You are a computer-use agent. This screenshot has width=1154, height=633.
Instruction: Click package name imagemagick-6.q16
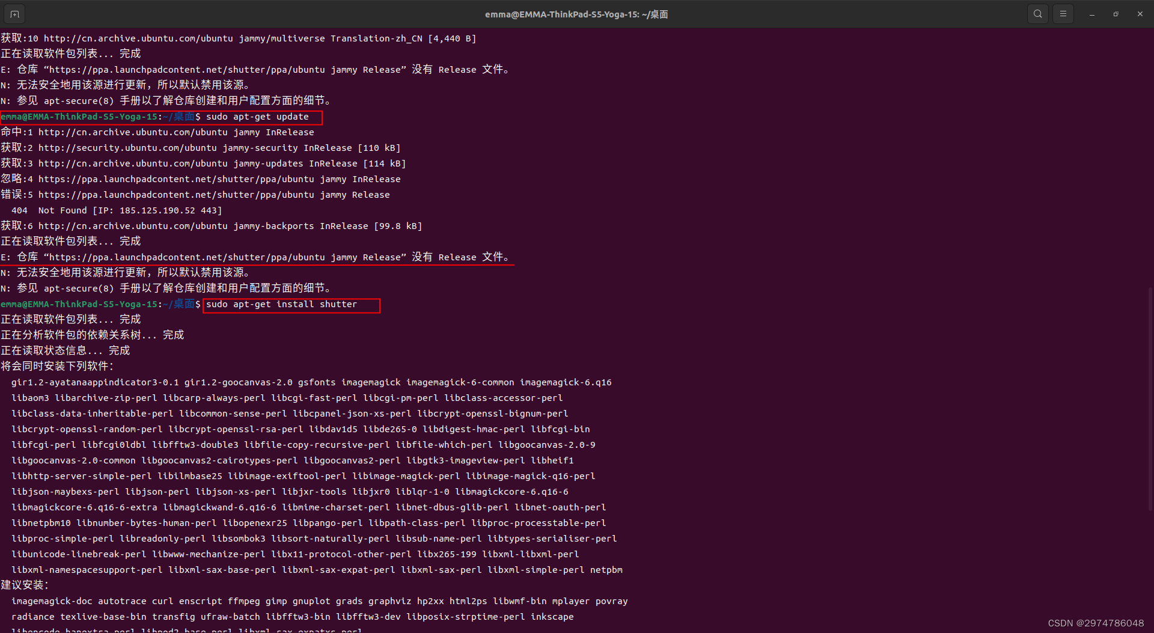tap(566, 382)
